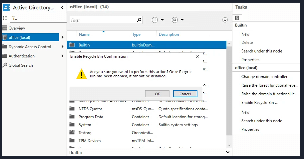Screen dimensions: 304x159
Task: Select the System container row
Action: point(147,125)
